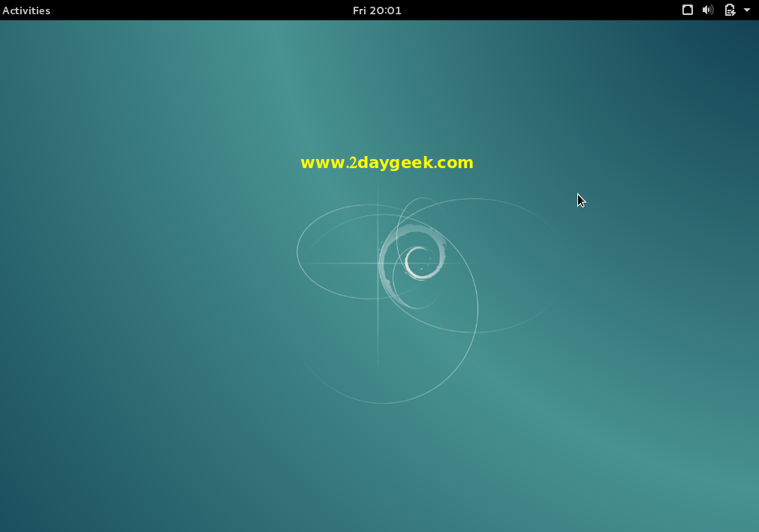Expand the system menu arrow

point(747,11)
